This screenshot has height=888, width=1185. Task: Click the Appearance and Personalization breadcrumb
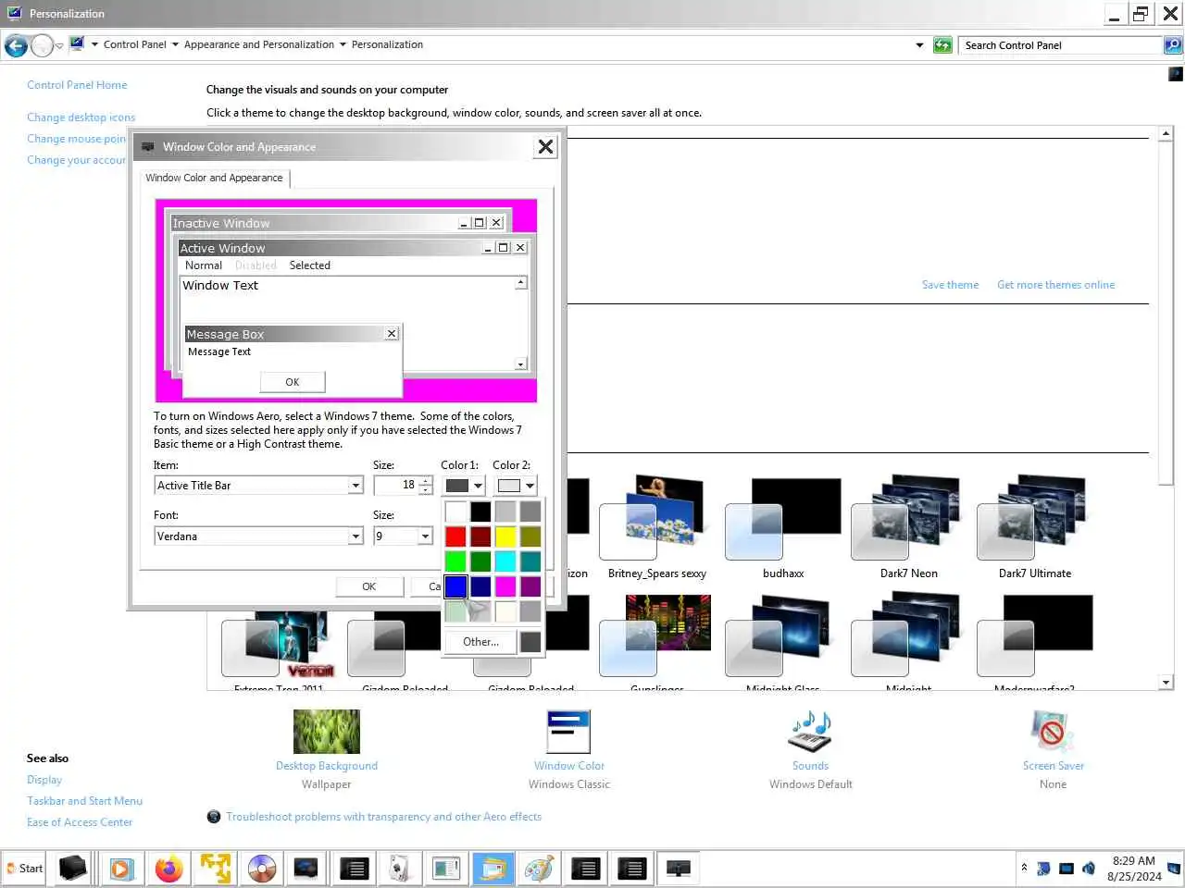[x=259, y=44]
